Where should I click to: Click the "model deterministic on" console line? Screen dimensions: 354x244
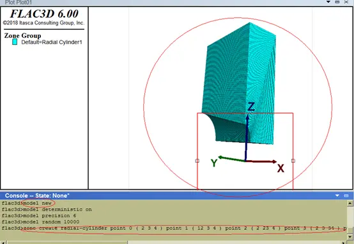coord(47,209)
